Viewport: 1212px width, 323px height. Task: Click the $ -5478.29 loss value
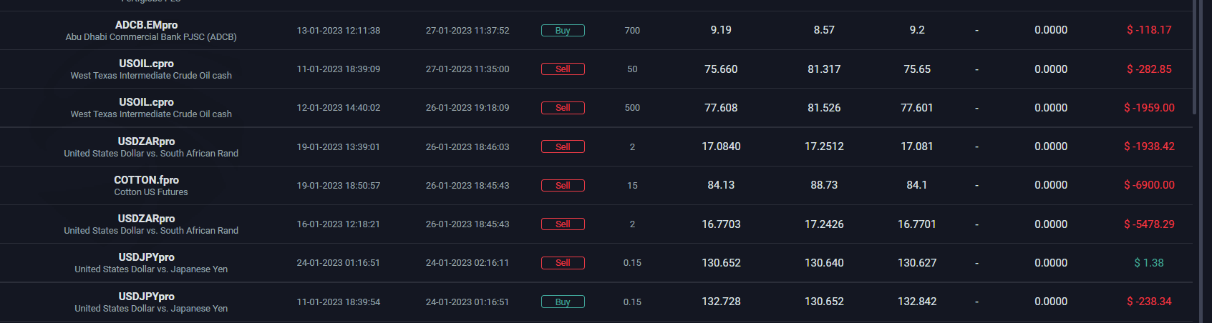tap(1149, 224)
